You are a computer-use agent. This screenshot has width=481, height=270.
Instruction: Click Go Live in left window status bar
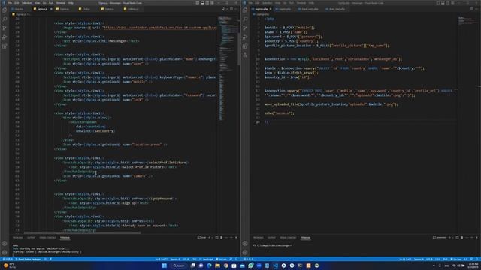pyautogui.click(x=221, y=259)
